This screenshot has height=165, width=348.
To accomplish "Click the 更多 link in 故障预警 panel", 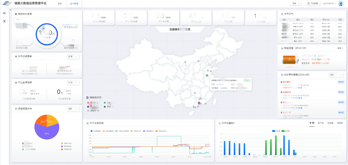I will pyautogui.click(x=339, y=48).
